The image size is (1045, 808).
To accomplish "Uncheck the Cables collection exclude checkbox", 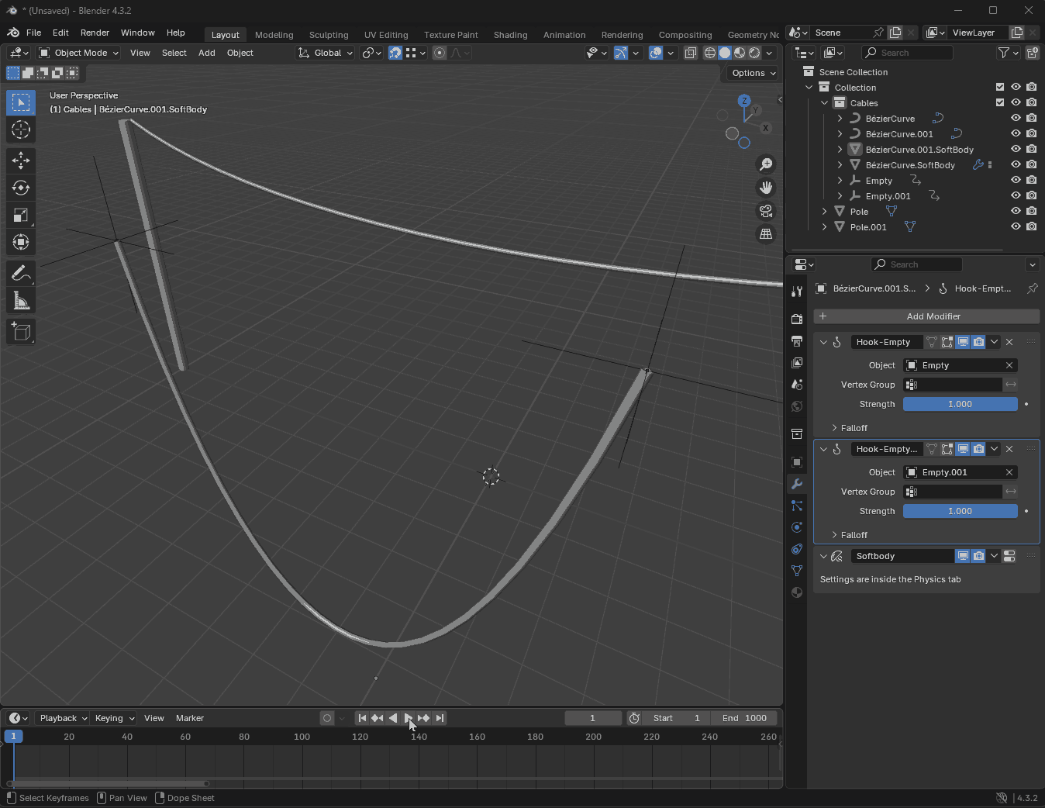I will [x=1000, y=102].
